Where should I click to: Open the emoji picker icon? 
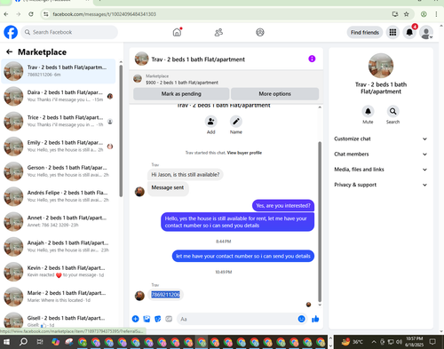(301, 319)
